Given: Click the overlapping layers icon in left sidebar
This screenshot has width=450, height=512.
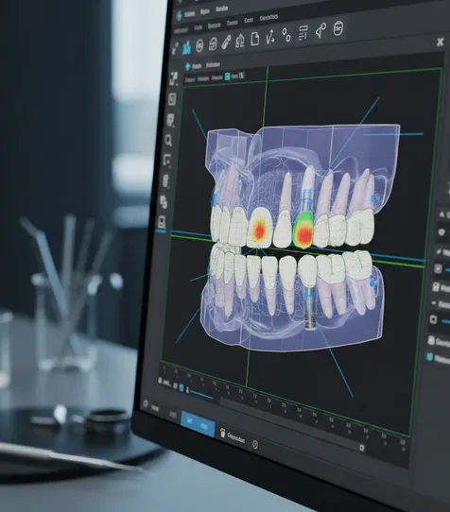Looking at the screenshot, I should (x=164, y=201).
